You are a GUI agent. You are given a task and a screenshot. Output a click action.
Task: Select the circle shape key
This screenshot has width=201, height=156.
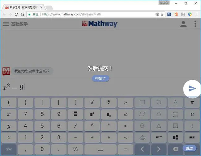click(159, 103)
